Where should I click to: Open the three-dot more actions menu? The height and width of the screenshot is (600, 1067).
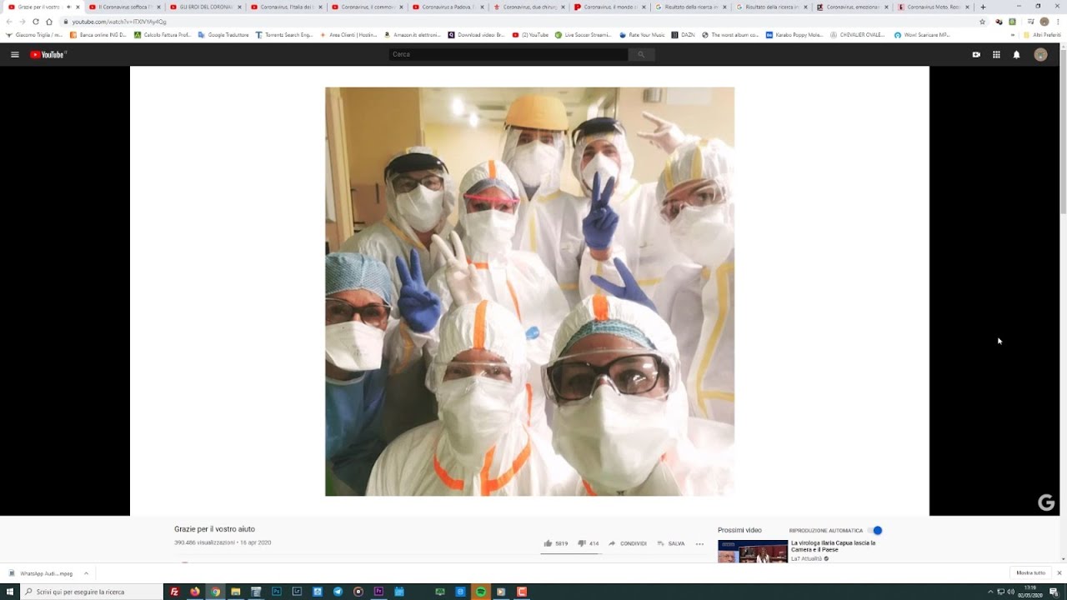click(x=699, y=543)
